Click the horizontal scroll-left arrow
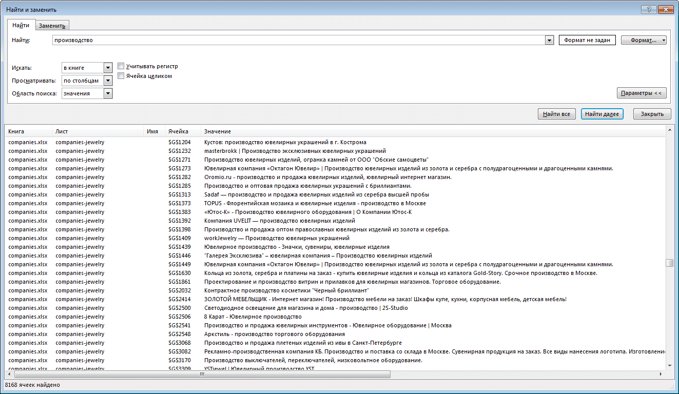The height and width of the screenshot is (394, 679). [9, 374]
